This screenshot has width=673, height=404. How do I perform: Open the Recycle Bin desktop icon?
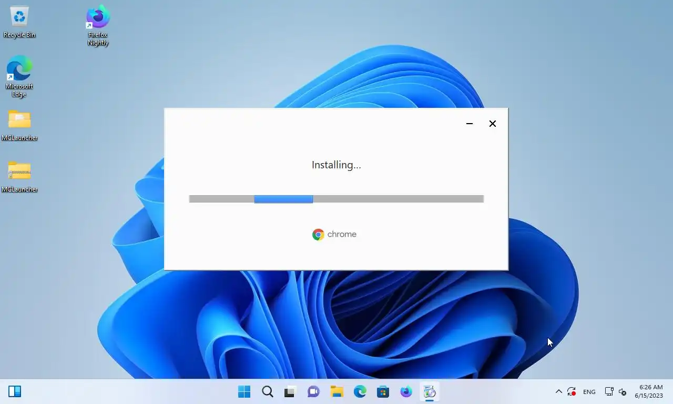(19, 22)
